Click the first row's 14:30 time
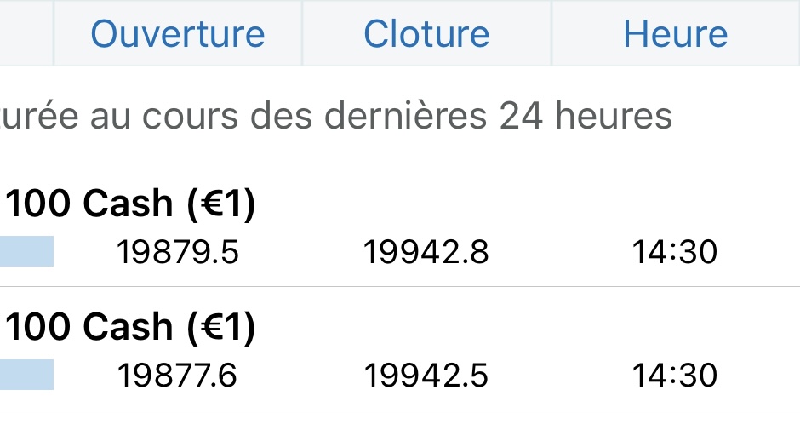Viewport: 800px width, 430px height. tap(675, 252)
